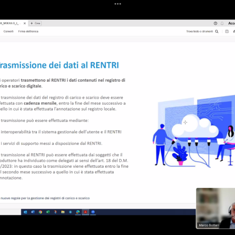Open Word from the taskbar

tap(33, 212)
